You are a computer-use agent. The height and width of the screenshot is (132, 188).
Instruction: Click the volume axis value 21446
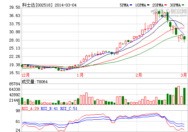14,100
